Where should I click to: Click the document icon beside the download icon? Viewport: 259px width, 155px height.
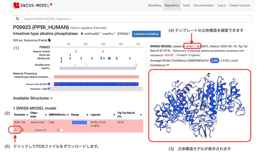click(23, 130)
